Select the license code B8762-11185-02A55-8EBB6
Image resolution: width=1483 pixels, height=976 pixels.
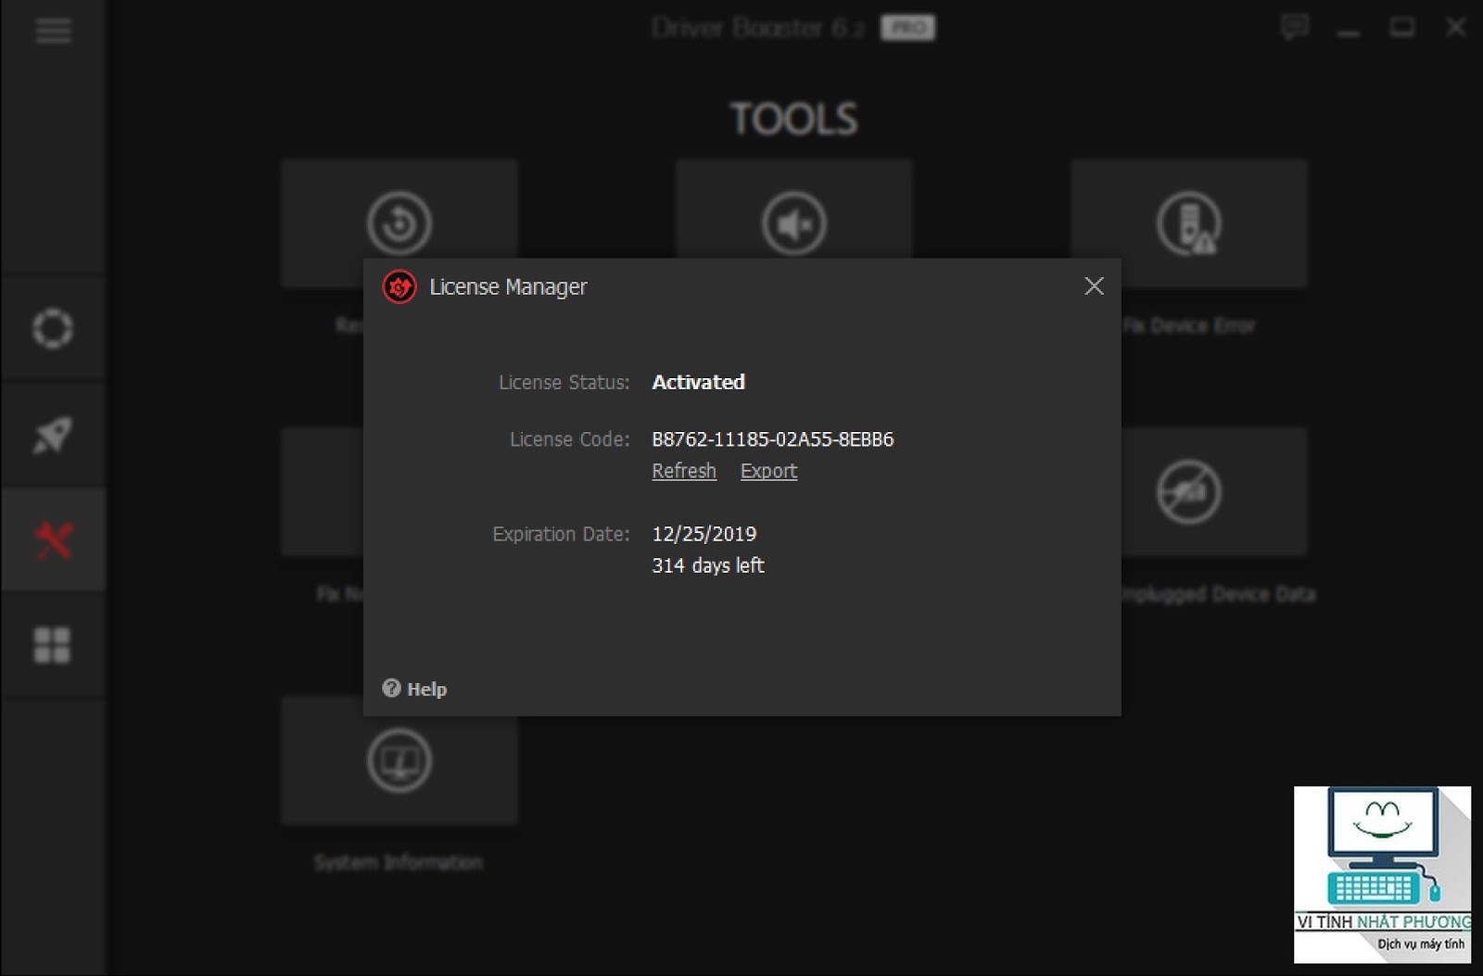(x=772, y=439)
